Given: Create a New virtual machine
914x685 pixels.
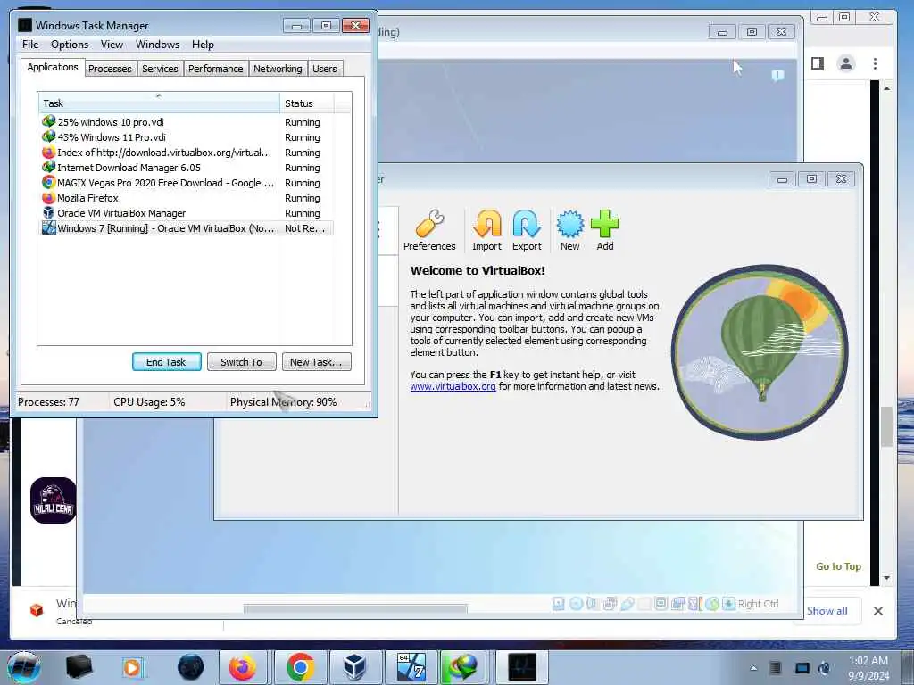Looking at the screenshot, I should pos(569,231).
